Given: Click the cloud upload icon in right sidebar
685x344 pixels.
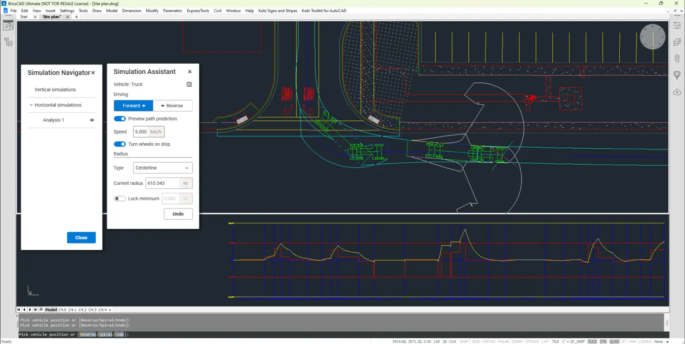Looking at the screenshot, I should [x=677, y=92].
